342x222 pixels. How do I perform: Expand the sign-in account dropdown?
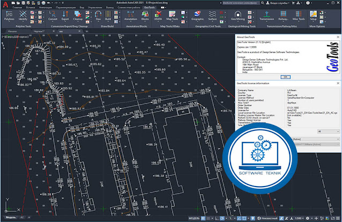point(288,3)
